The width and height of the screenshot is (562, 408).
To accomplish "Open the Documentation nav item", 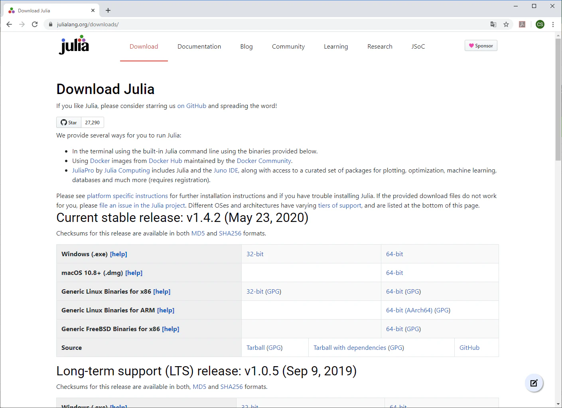I will pos(199,47).
